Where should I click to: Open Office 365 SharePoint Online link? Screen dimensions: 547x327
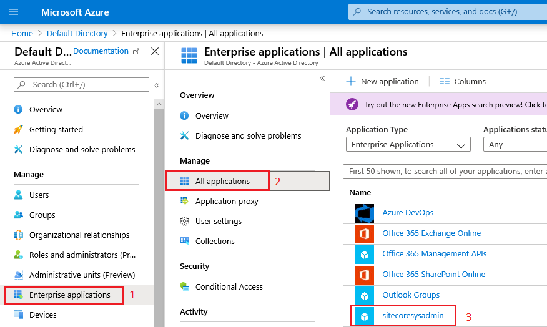(433, 275)
